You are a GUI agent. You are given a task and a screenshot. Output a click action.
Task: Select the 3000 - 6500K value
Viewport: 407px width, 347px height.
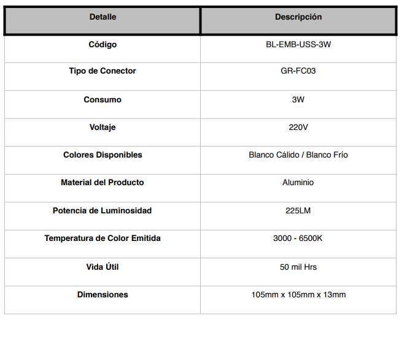pos(298,238)
